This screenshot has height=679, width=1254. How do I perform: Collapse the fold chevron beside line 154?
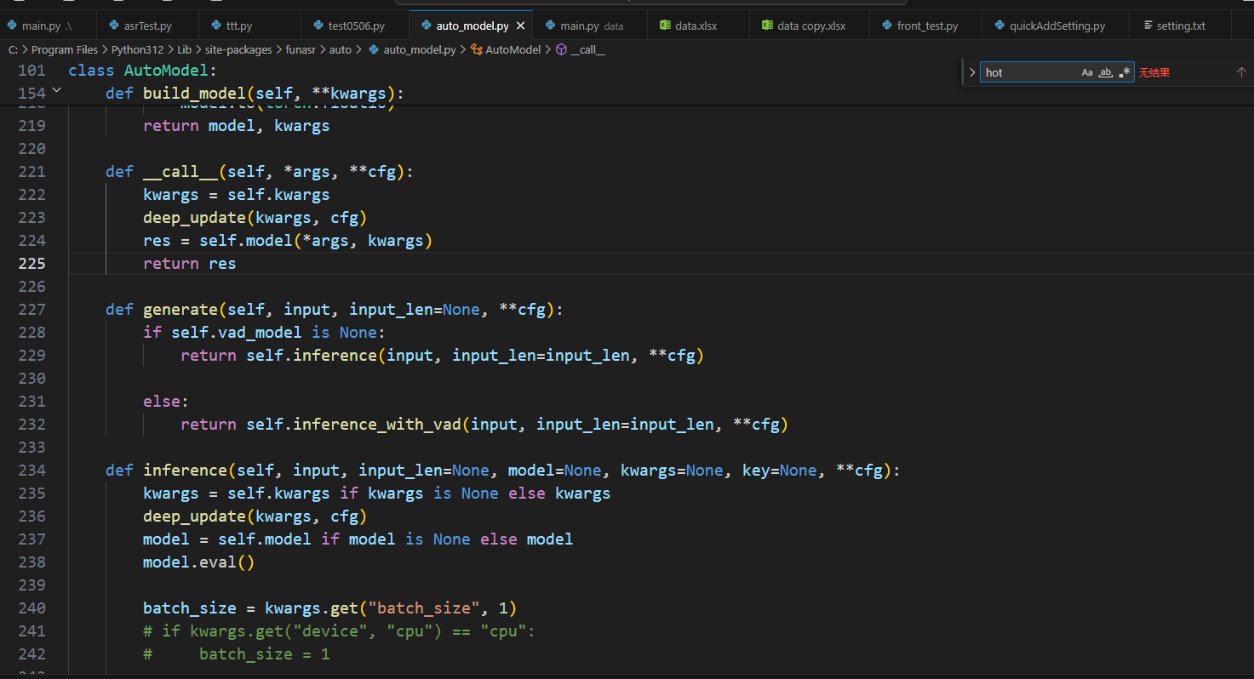coord(57,90)
